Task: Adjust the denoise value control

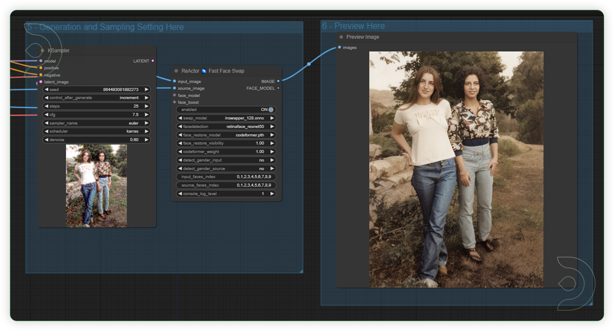Action: [96, 140]
